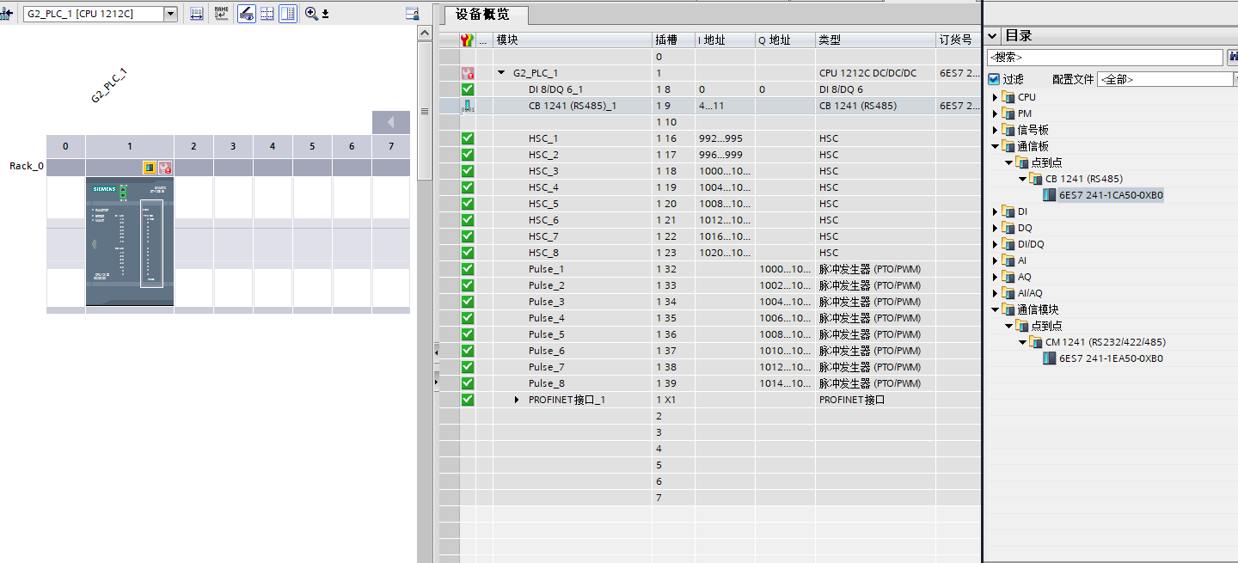Viewport: 1238px width, 563px height.
Task: Click the gray left-arrow rack expand button
Action: tap(390, 123)
